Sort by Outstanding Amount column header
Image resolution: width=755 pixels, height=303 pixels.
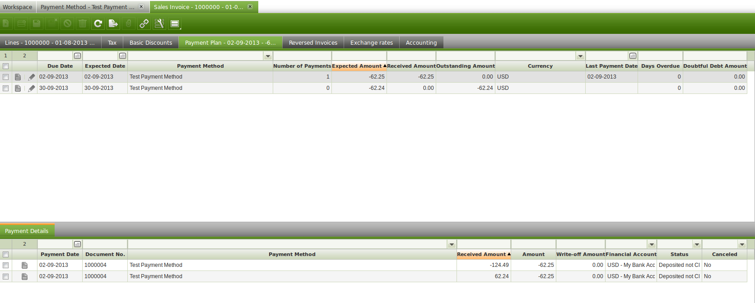tap(465, 66)
